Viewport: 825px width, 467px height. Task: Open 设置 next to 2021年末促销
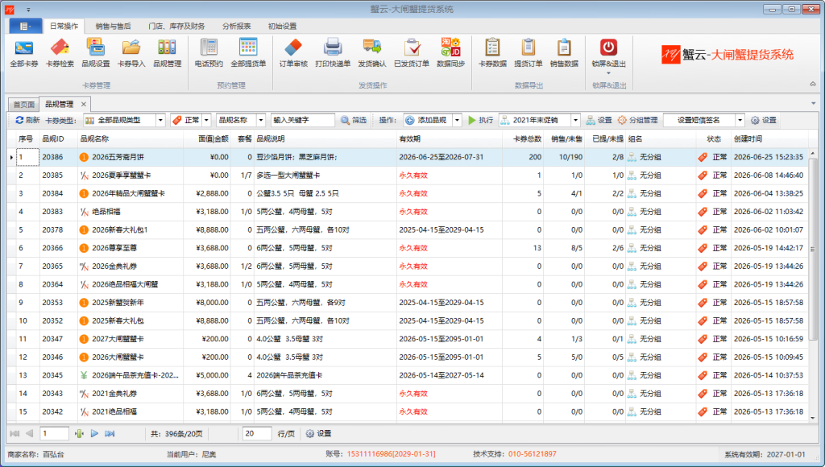coord(599,121)
